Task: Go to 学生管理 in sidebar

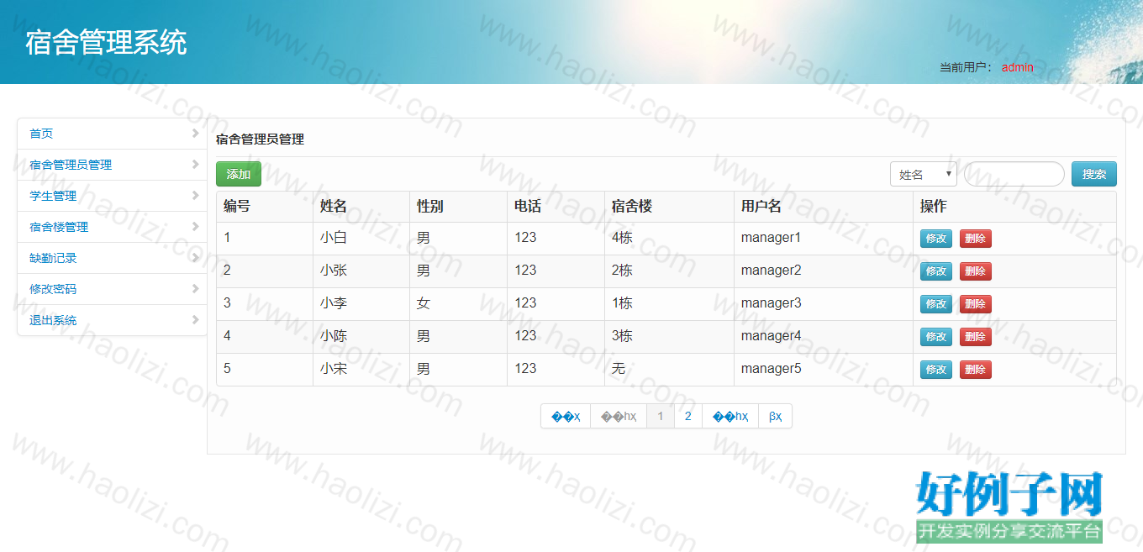Action: click(112, 196)
